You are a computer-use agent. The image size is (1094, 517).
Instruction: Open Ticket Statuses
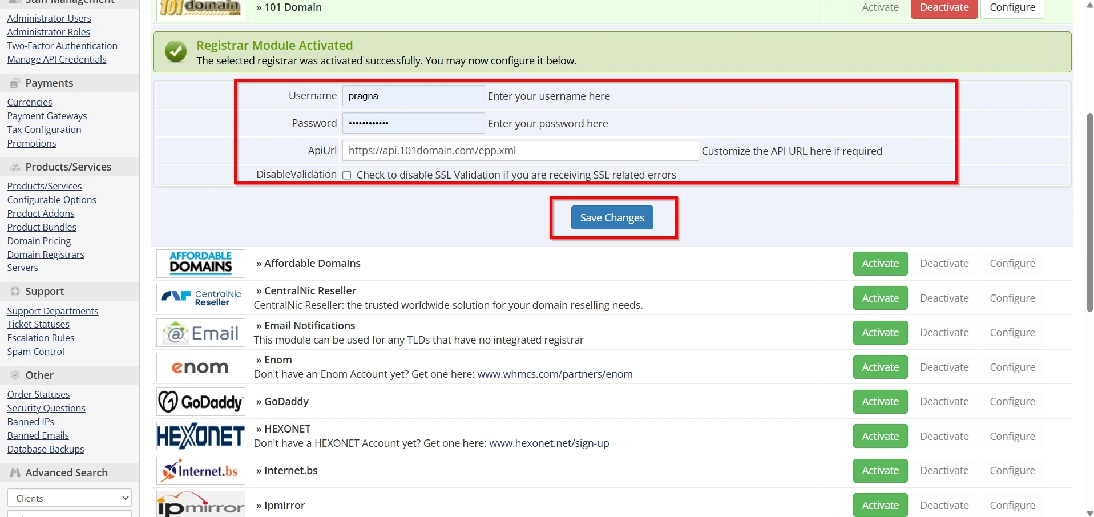(38, 324)
